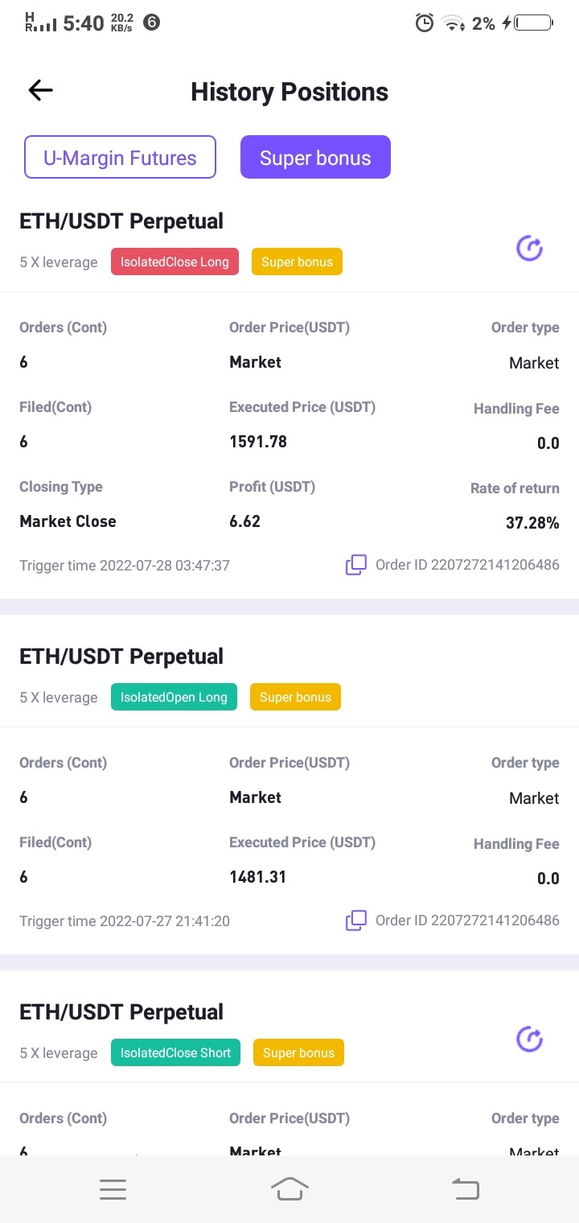Tap share icon on Close Long position
This screenshot has width=579, height=1223.
click(529, 249)
